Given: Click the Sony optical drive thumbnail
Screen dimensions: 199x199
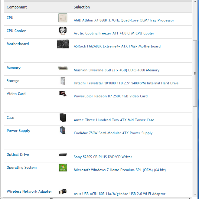Looking at the screenshot, I should (63, 155).
